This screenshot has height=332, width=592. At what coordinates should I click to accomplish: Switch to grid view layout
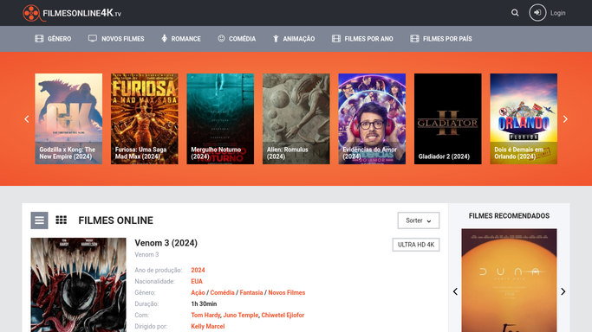click(62, 220)
